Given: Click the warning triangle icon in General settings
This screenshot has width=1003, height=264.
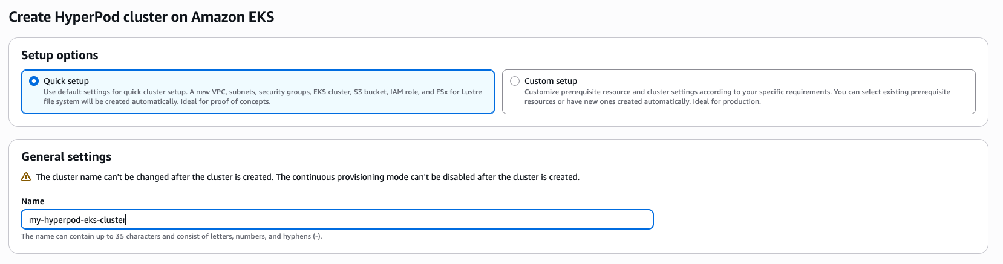Looking at the screenshot, I should tap(26, 177).
